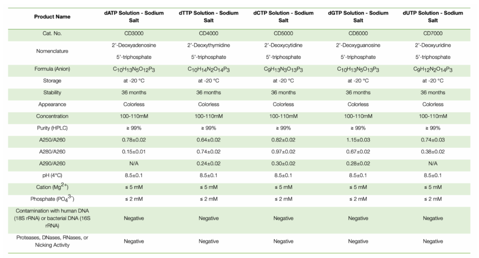Select the Purity (HPLC) row label
The width and height of the screenshot is (479, 258).
click(52, 128)
